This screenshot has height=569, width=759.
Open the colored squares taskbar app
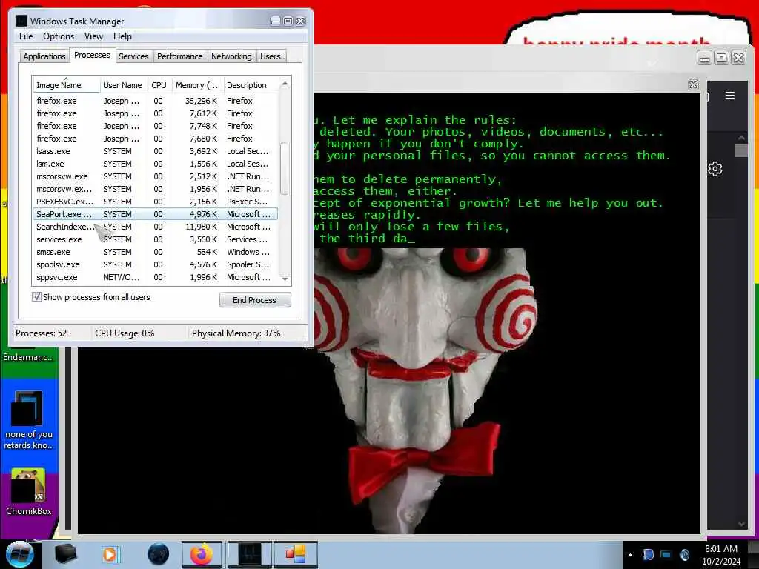point(296,554)
